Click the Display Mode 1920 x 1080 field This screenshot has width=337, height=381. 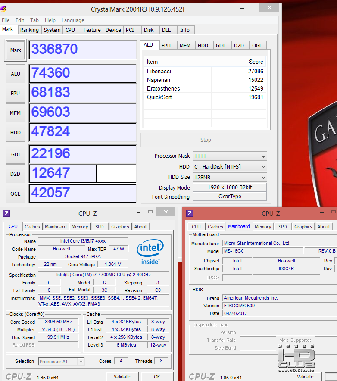click(230, 187)
